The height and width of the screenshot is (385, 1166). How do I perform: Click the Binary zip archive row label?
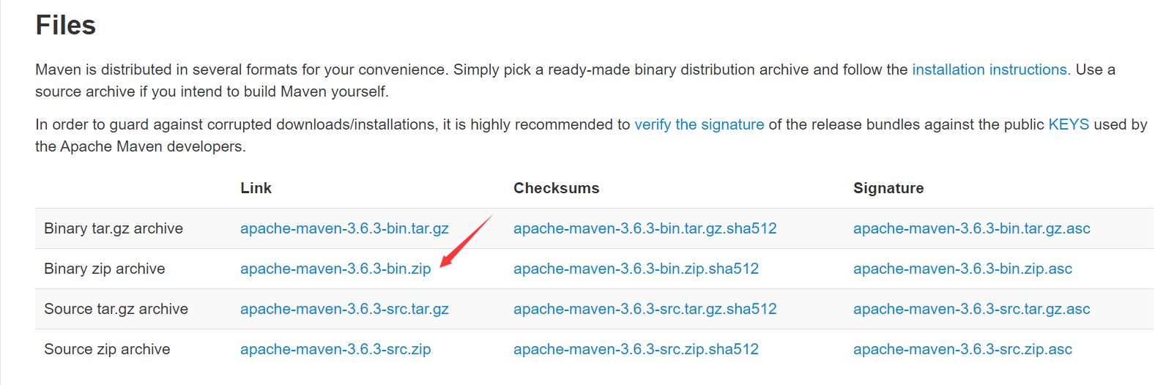(105, 269)
